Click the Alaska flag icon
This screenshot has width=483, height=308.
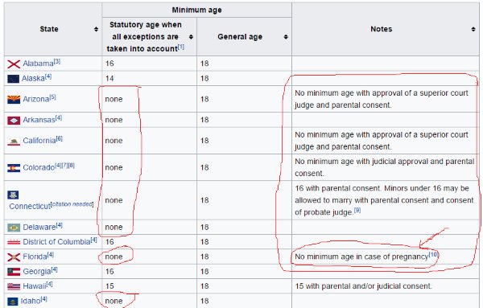[13, 79]
